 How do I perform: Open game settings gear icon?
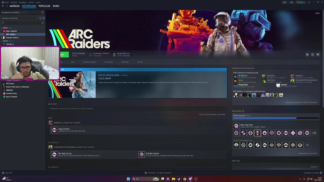coord(307,55)
